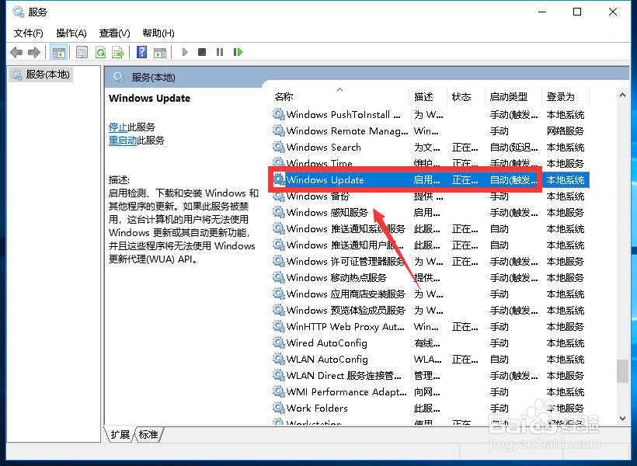Open the 文件(F) menu
The image size is (637, 466).
pyautogui.click(x=29, y=33)
